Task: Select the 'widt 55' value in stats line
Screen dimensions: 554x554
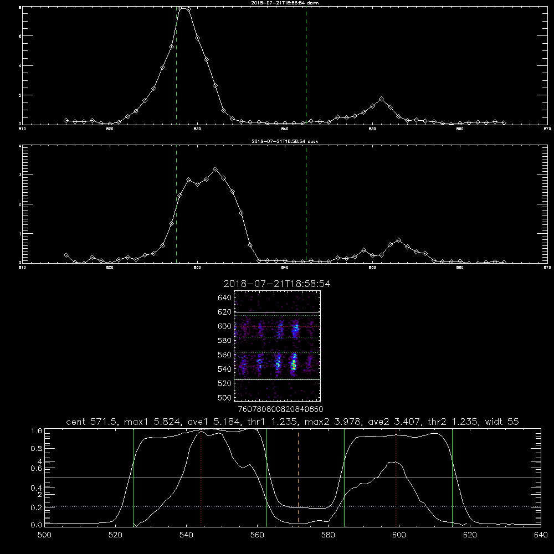Action: click(x=502, y=422)
